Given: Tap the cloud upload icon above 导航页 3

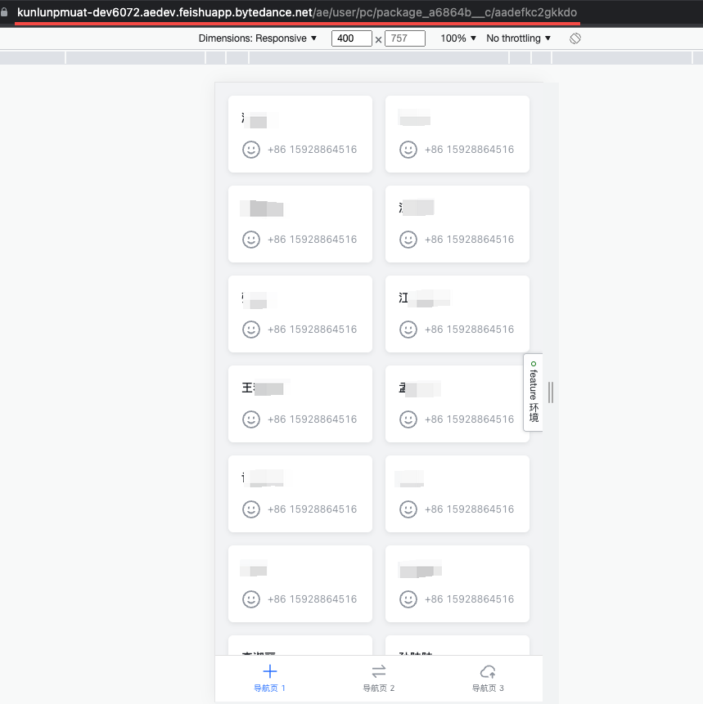Looking at the screenshot, I should [488, 671].
